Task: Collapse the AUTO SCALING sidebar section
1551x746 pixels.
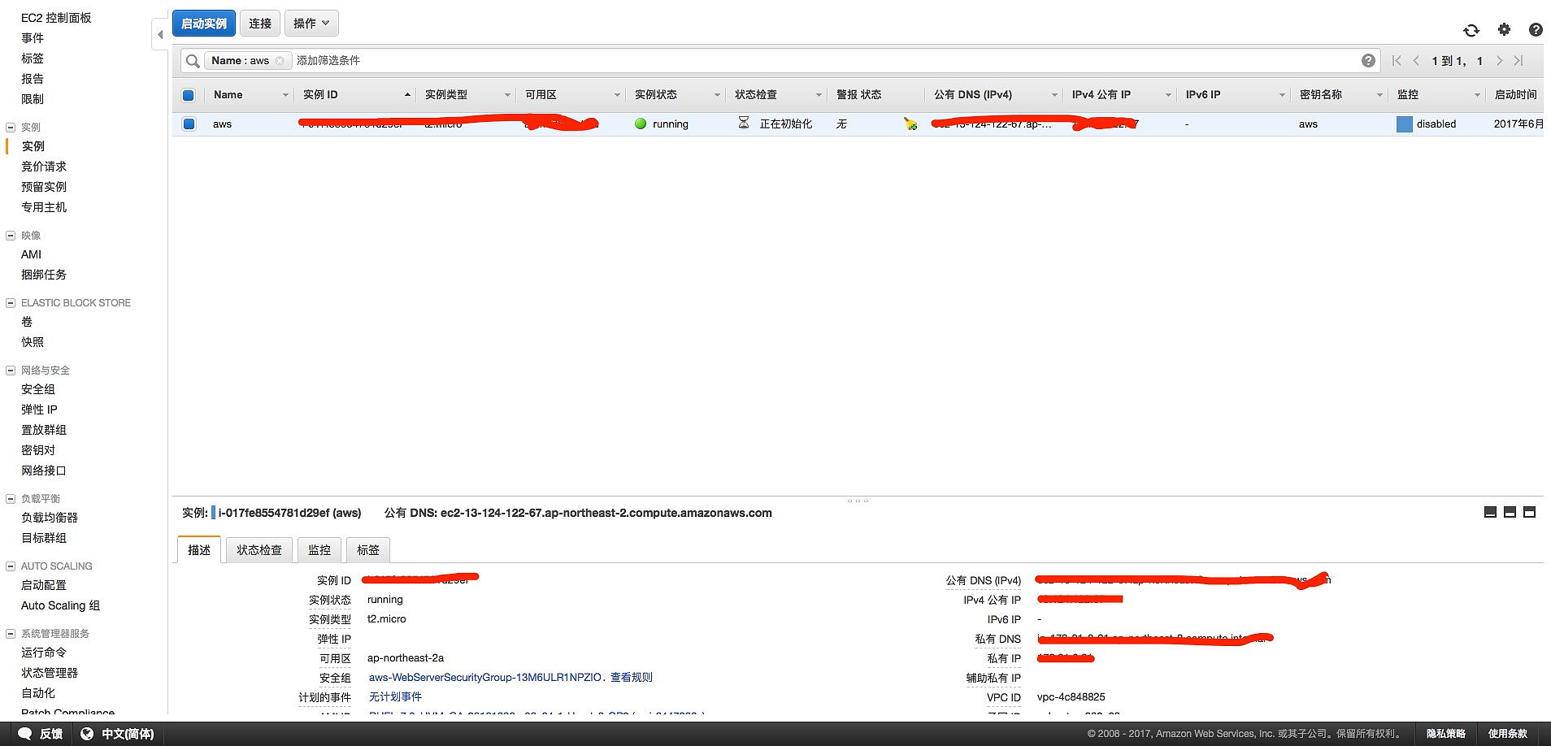Action: (11, 566)
